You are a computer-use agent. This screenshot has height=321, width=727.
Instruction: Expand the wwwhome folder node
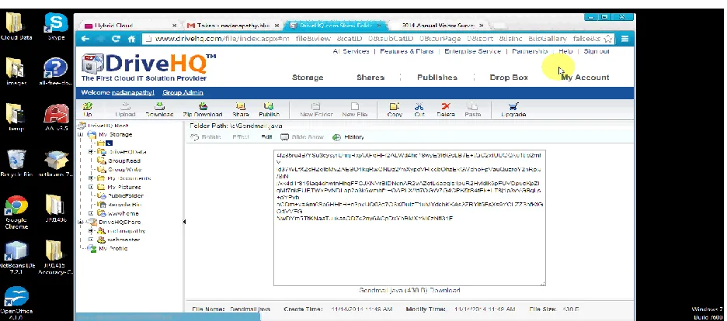[x=91, y=213]
